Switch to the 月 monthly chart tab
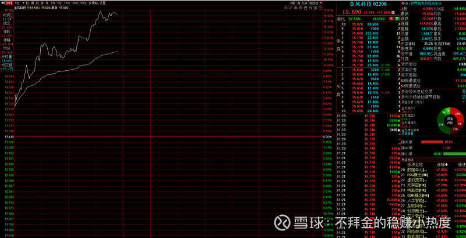This screenshot has height=238, width=466. click(37, 3)
